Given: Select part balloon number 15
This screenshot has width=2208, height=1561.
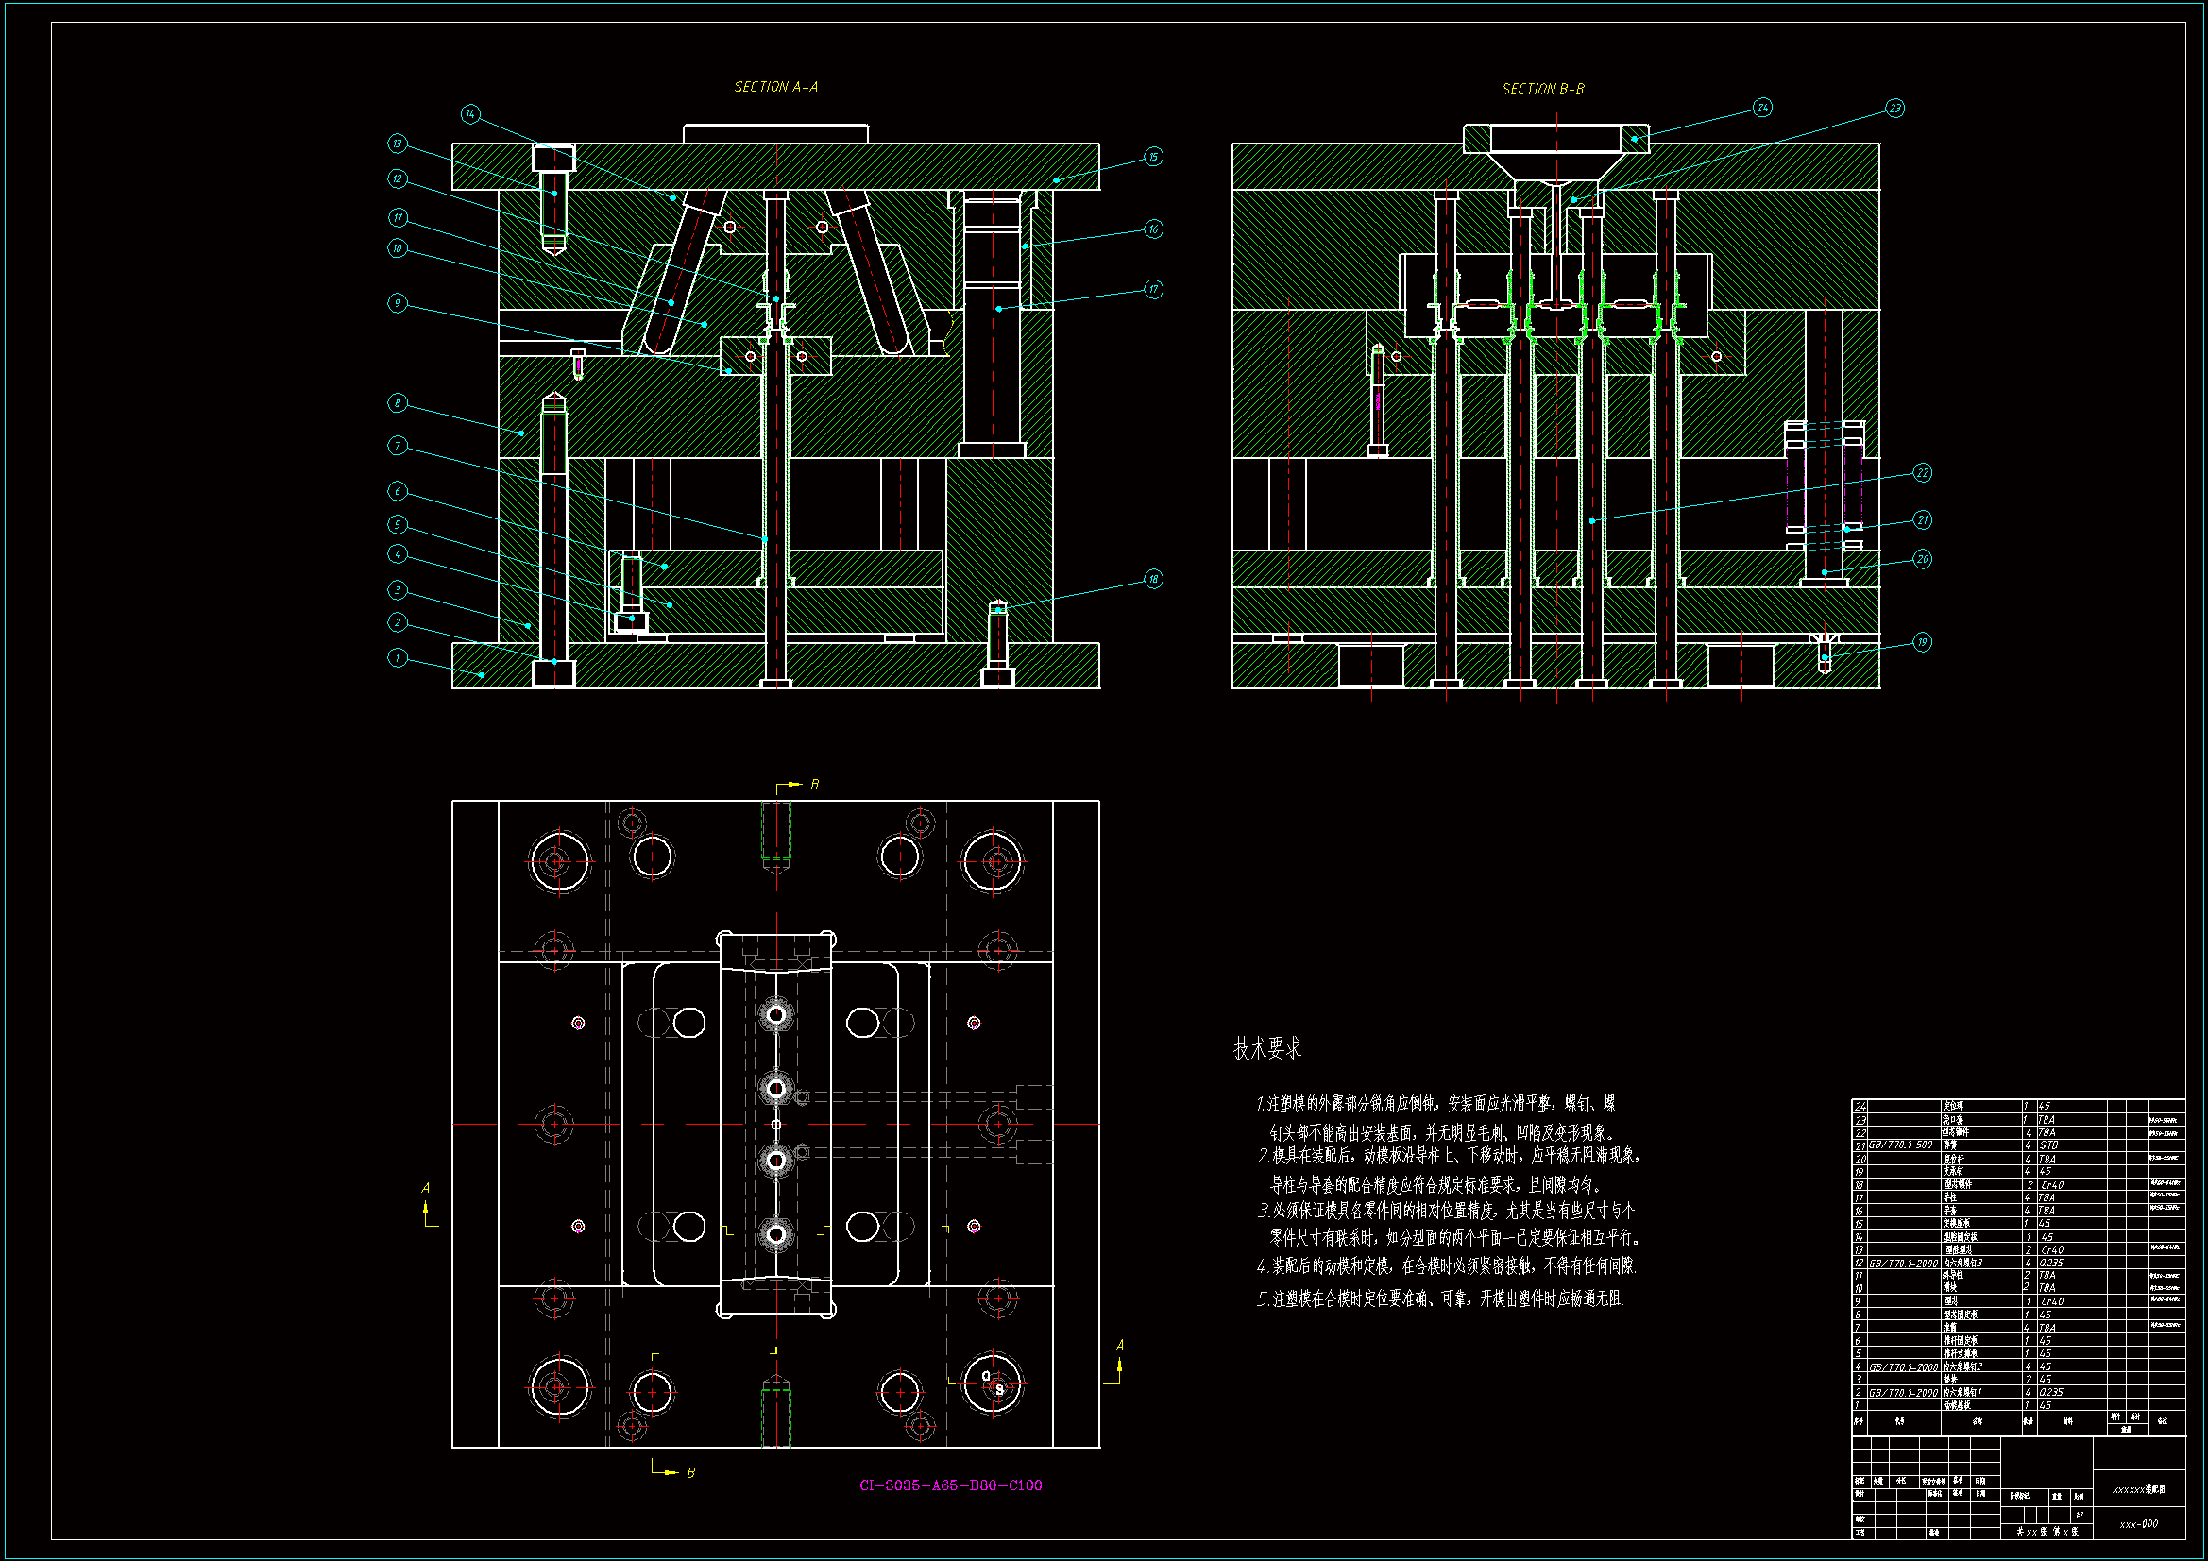Looking at the screenshot, I should (x=1153, y=157).
